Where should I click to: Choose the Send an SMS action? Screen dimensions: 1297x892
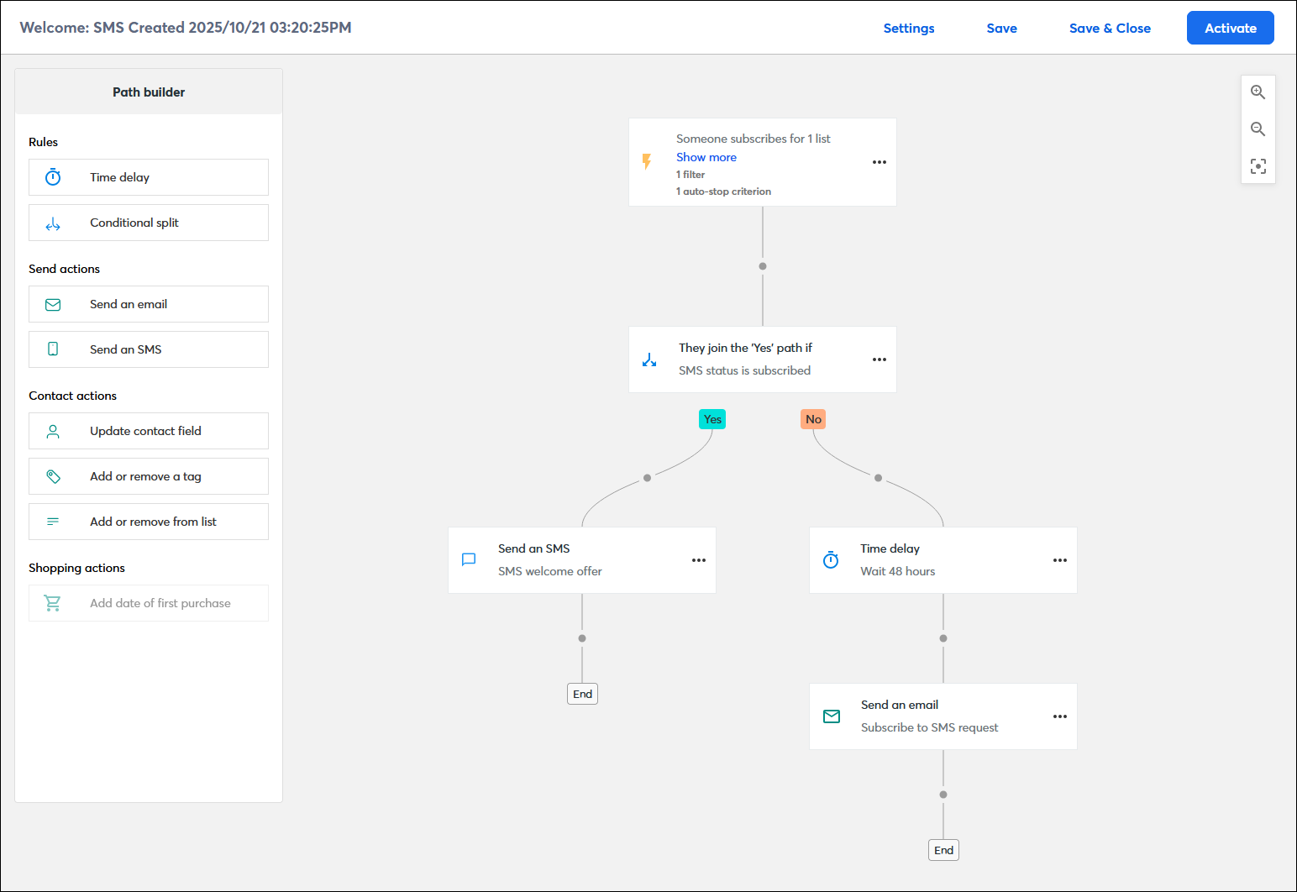click(149, 349)
